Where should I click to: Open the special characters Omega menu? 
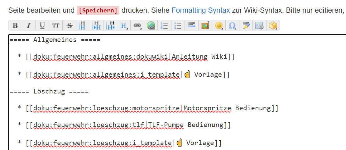coord(232,25)
